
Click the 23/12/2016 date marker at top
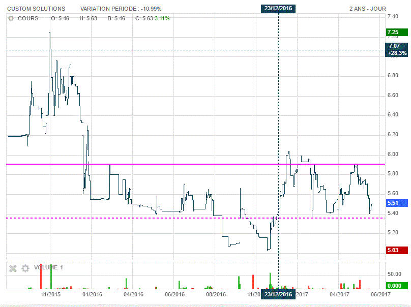click(278, 8)
